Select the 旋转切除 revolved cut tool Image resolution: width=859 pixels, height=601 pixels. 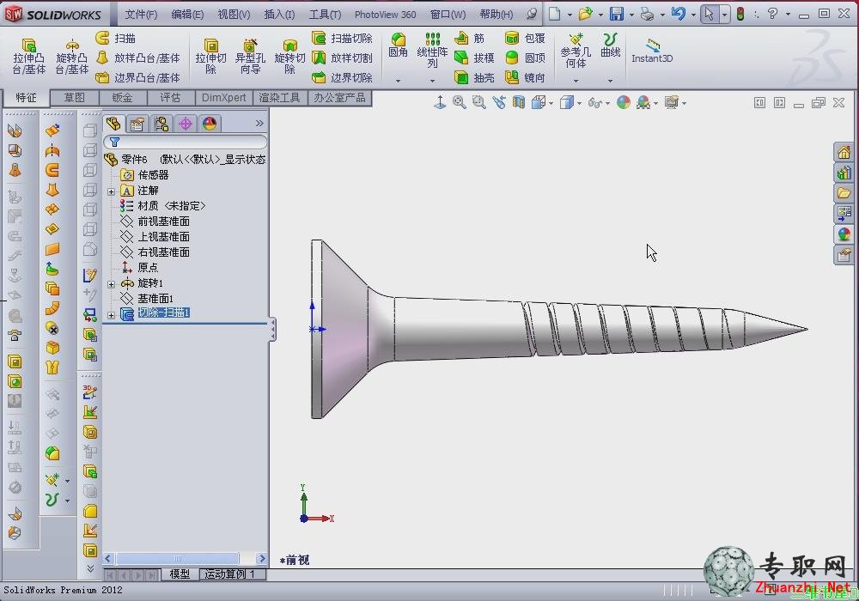(289, 55)
